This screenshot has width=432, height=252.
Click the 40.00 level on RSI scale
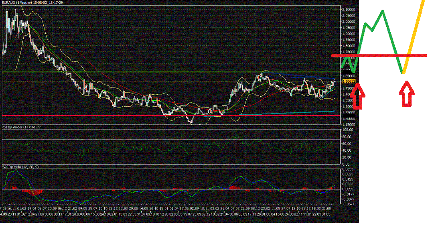coord(347,150)
